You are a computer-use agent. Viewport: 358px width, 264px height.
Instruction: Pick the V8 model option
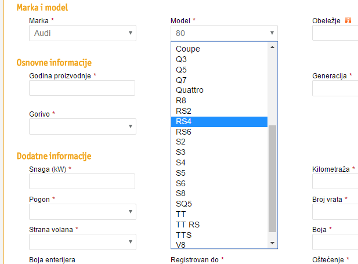[219, 245]
